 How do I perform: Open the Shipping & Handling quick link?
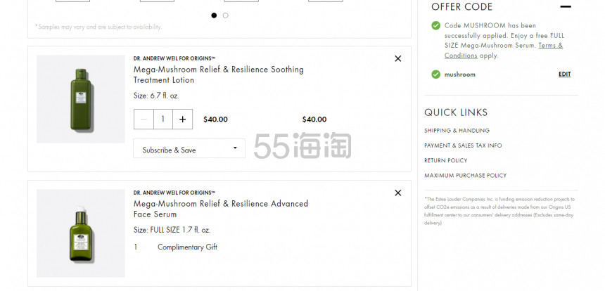(457, 131)
